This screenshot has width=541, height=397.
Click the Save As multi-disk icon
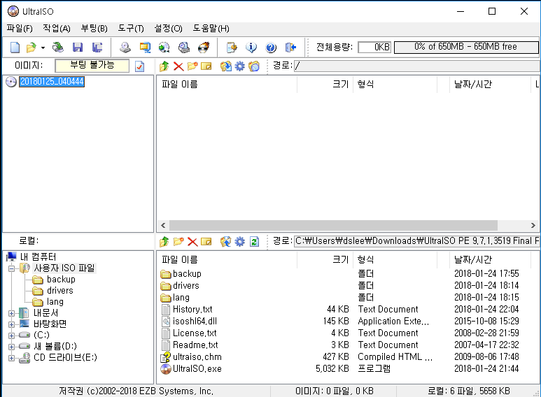(97, 48)
